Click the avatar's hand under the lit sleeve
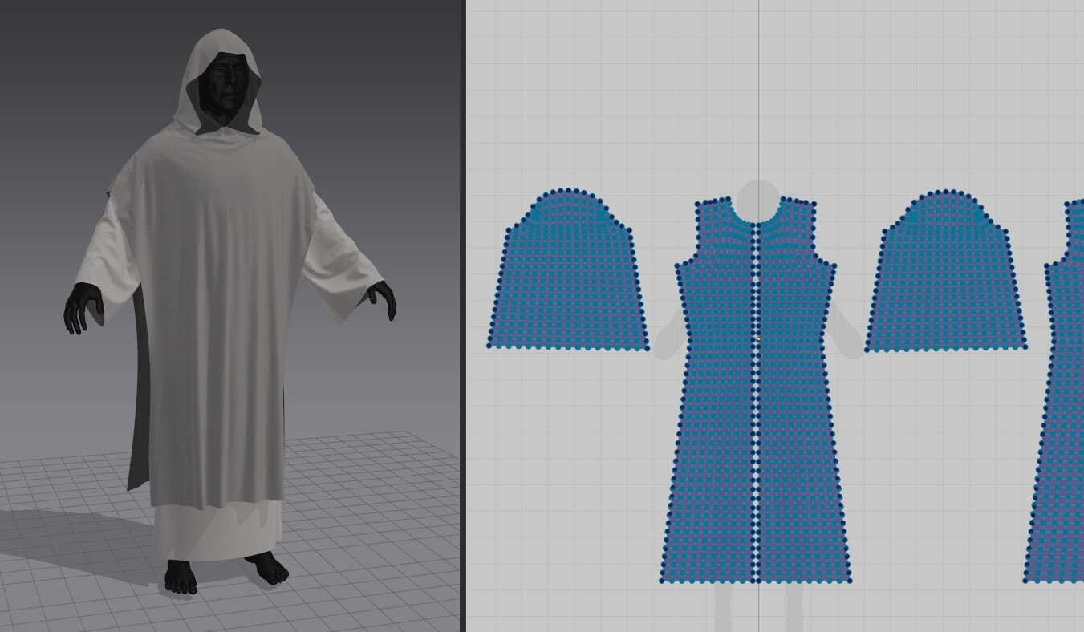 click(x=384, y=300)
